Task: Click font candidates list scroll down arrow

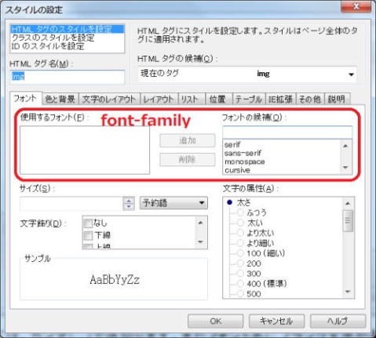Action: (346, 168)
